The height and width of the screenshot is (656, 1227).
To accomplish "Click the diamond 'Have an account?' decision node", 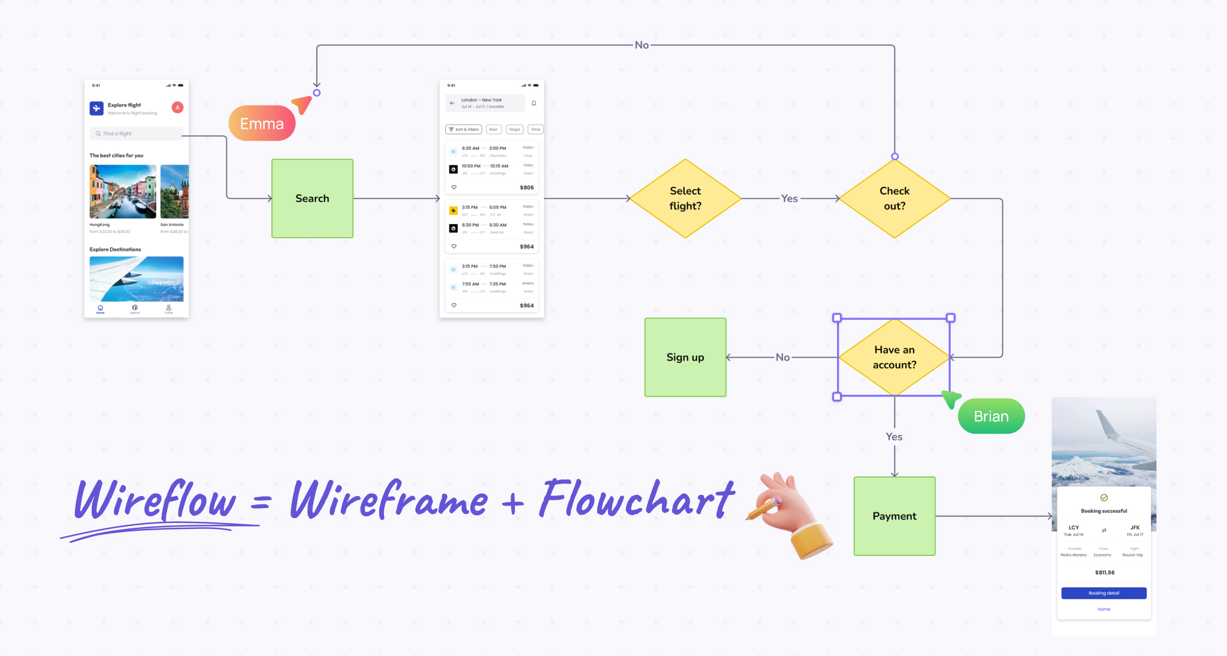I will (893, 357).
